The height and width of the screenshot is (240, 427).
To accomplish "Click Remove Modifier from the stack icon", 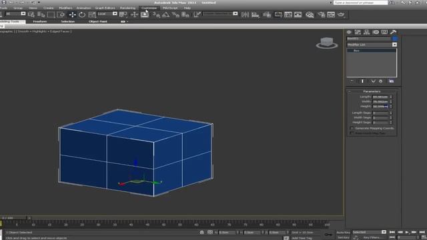I will pyautogui.click(x=381, y=81).
